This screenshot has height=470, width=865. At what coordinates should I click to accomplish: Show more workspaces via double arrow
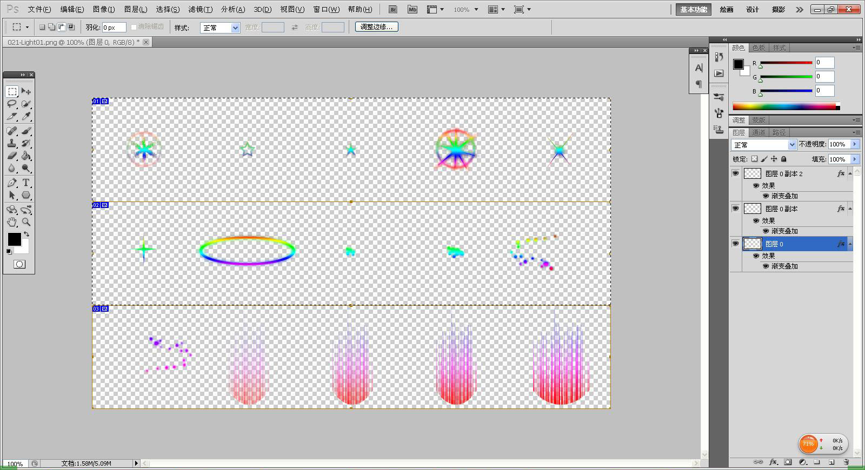[x=800, y=9]
